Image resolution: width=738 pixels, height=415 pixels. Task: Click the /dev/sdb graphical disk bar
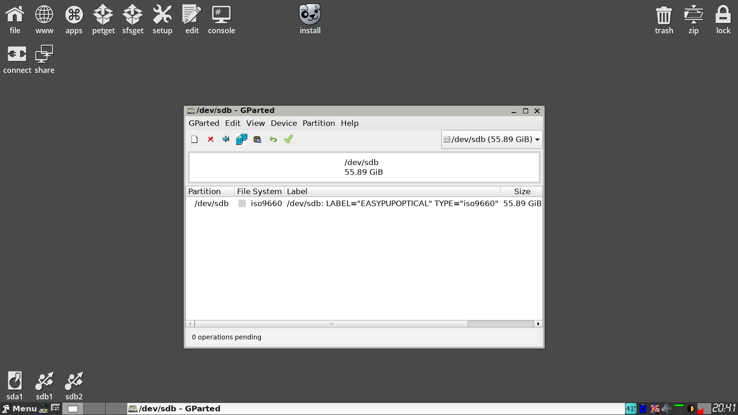(x=364, y=167)
